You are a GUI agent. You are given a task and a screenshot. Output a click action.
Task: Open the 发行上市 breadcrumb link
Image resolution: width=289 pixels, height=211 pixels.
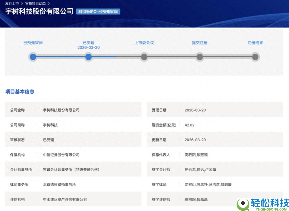coord(12,3)
